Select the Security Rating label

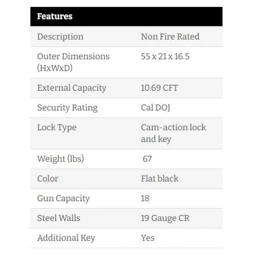(x=67, y=108)
